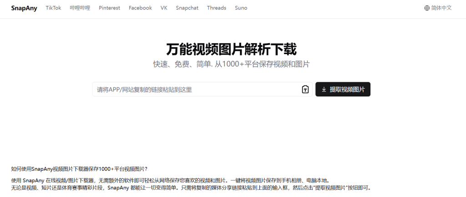This screenshot has width=466, height=197.
Task: Click the globe language icon
Action: click(427, 8)
